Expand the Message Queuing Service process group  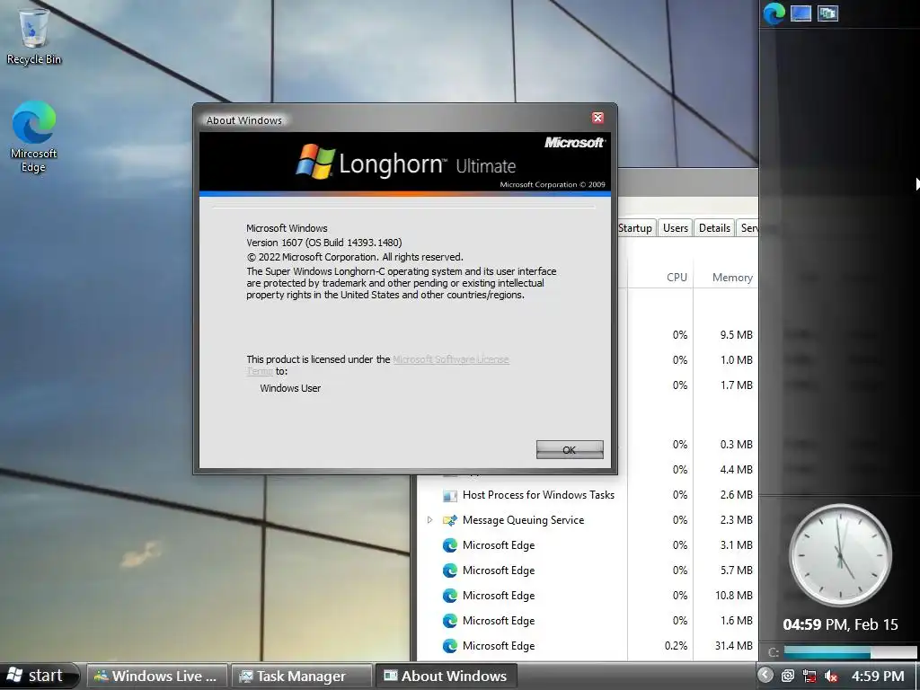(430, 520)
